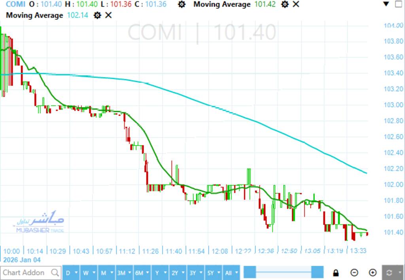Image resolution: width=405 pixels, height=280 pixels.
Task: Zoom in using the plus icon
Action: pos(373,273)
